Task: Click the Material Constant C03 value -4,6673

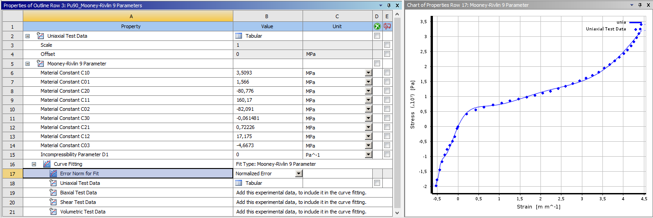Action: pyautogui.click(x=268, y=145)
